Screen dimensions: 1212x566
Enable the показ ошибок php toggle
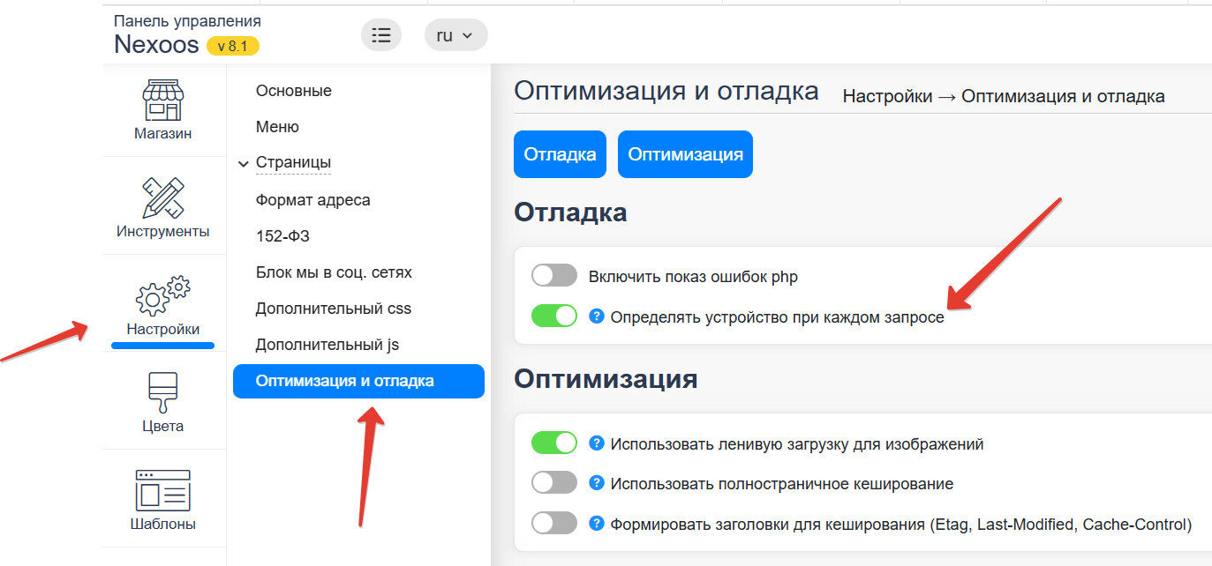[554, 276]
